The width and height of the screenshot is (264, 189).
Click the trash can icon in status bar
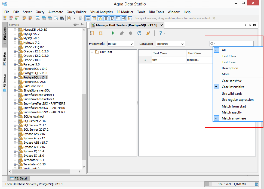(x=256, y=184)
